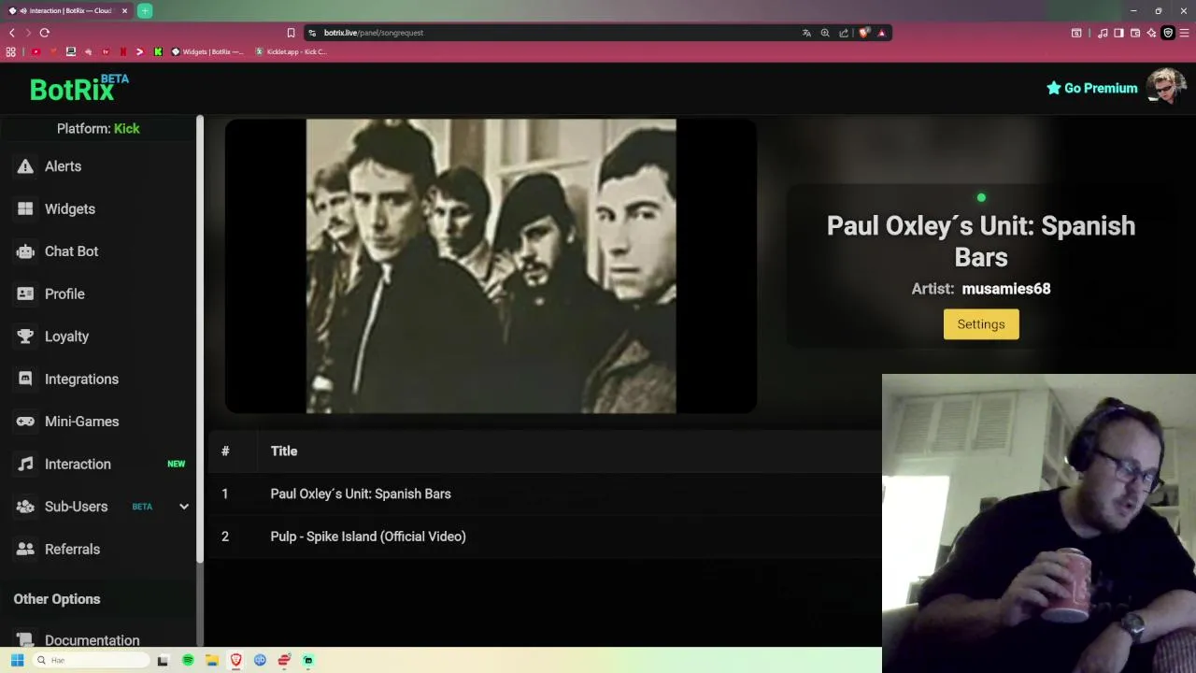
Task: Close the Interaction BotRix tab
Action: 124,11
